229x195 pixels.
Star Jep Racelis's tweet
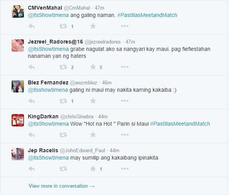[x=93, y=169]
